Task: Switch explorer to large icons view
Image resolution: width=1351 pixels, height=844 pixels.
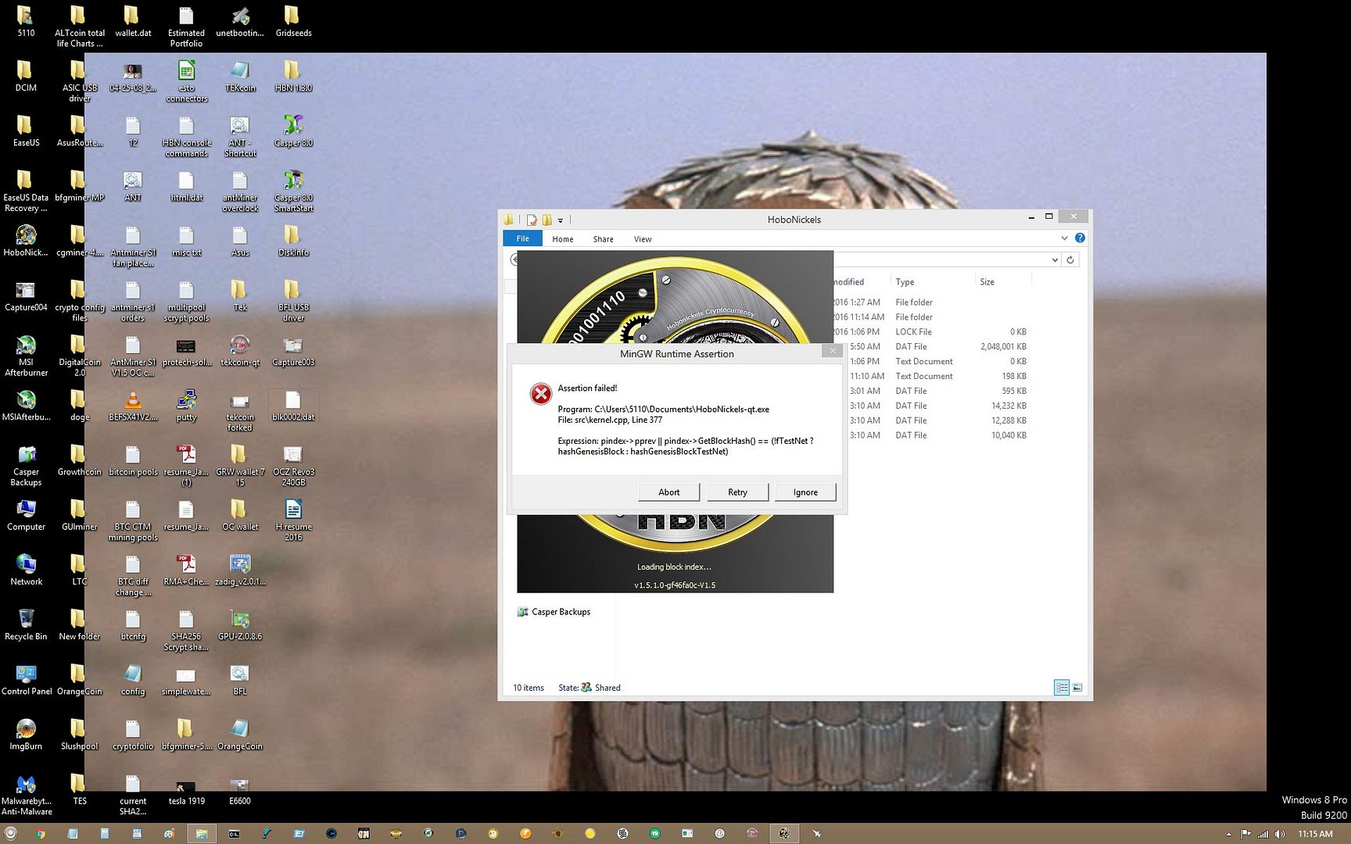Action: coord(1077,688)
